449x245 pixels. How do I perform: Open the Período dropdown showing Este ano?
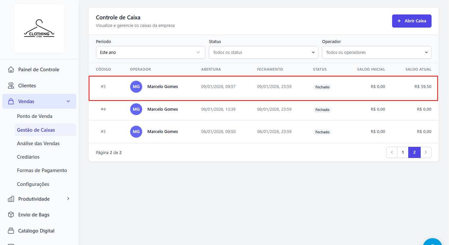pyautogui.click(x=150, y=53)
